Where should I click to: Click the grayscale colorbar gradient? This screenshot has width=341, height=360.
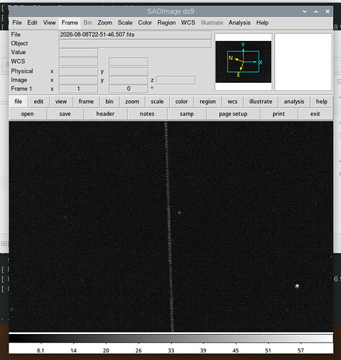[x=171, y=338]
